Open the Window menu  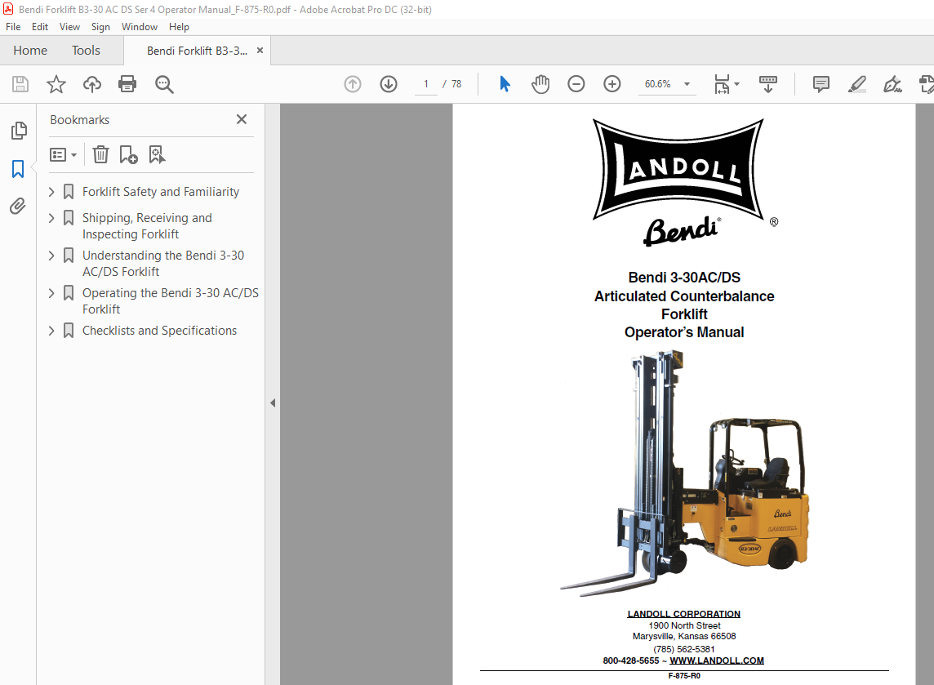click(140, 27)
